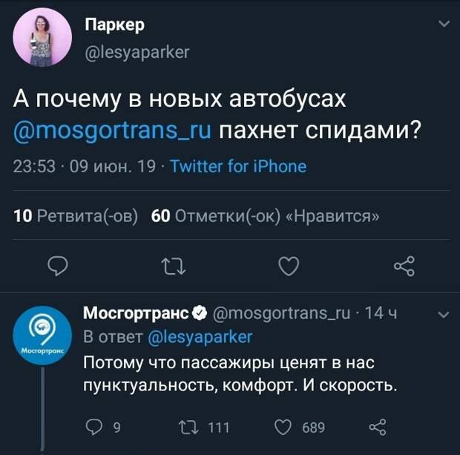Like the Мосгортранс reply with 689 likes
This screenshot has width=460, height=455.
point(284,426)
